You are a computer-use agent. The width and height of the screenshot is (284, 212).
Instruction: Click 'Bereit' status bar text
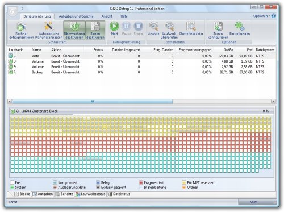13,202
